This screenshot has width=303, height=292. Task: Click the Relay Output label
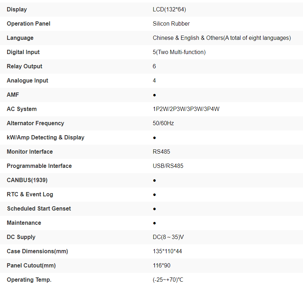pos(25,66)
